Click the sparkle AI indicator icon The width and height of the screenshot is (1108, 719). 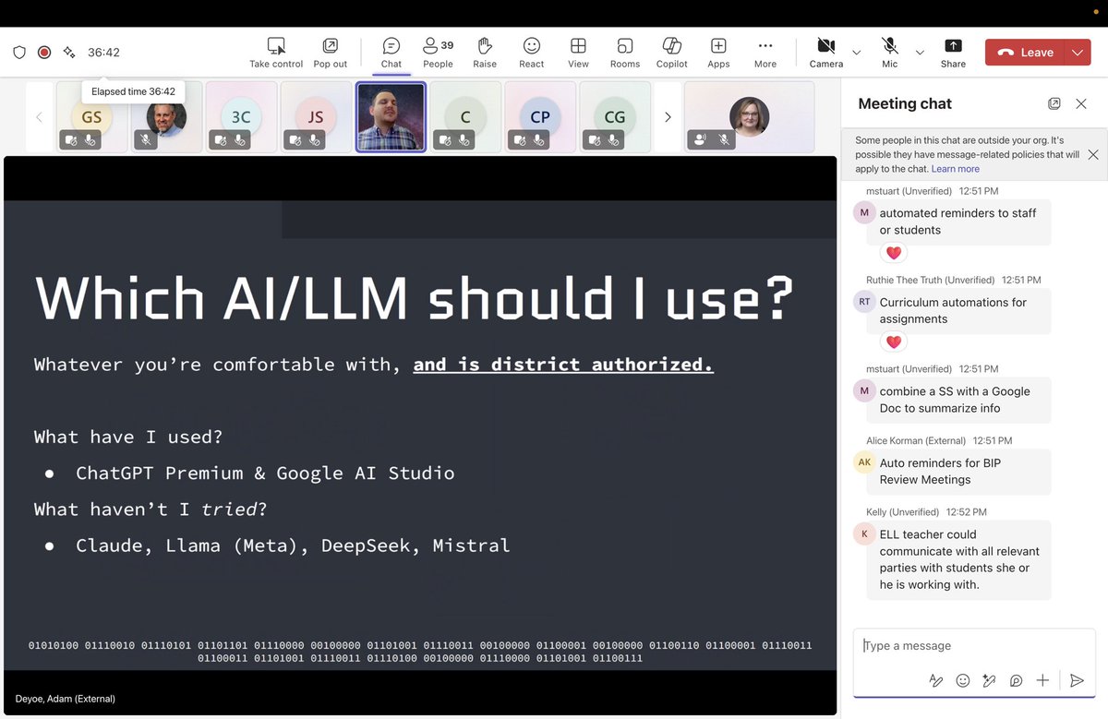click(68, 53)
